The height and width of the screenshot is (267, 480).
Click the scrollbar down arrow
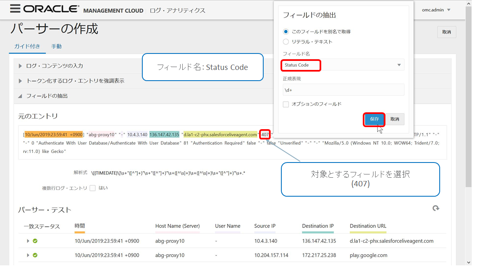point(468,262)
